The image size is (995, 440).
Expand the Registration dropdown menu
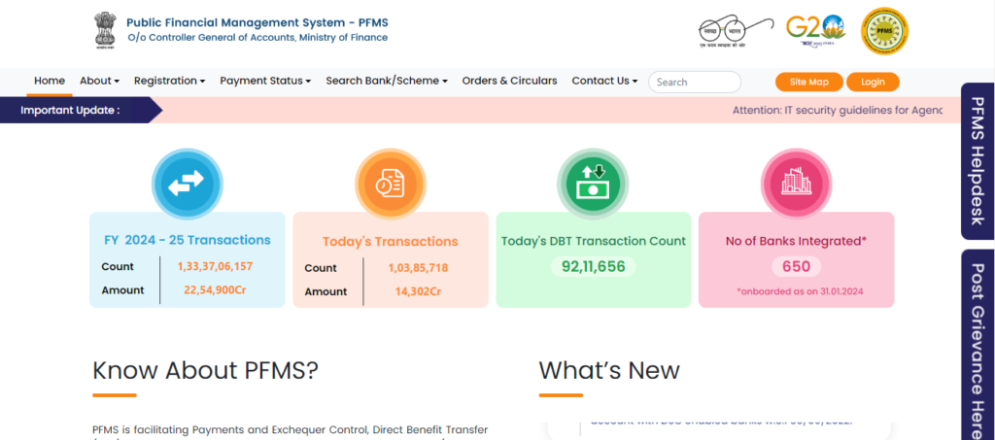coord(169,81)
